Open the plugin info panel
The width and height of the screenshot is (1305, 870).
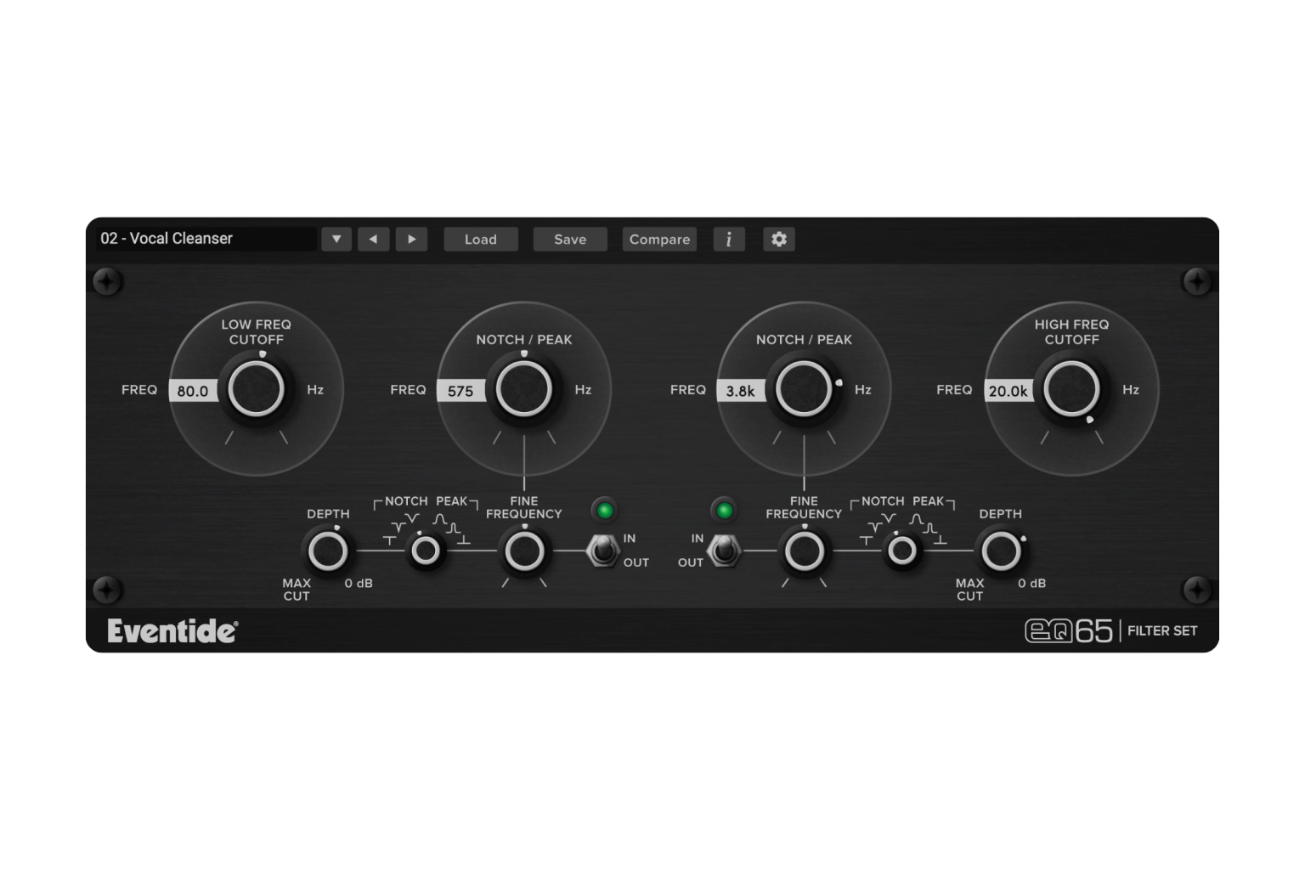729,239
